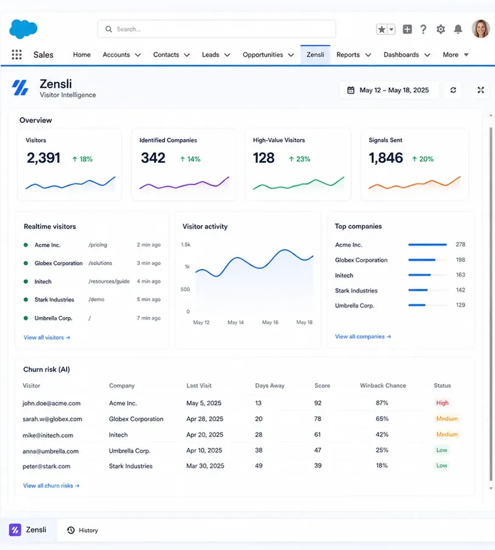The image size is (495, 550).
Task: Open the Leads tab
Action: [x=211, y=54]
